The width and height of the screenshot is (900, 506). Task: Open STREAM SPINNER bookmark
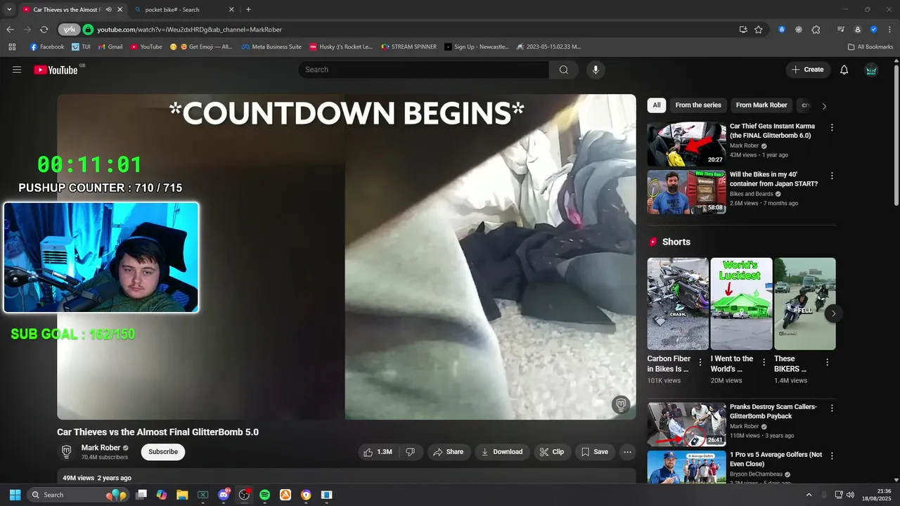pyautogui.click(x=409, y=47)
